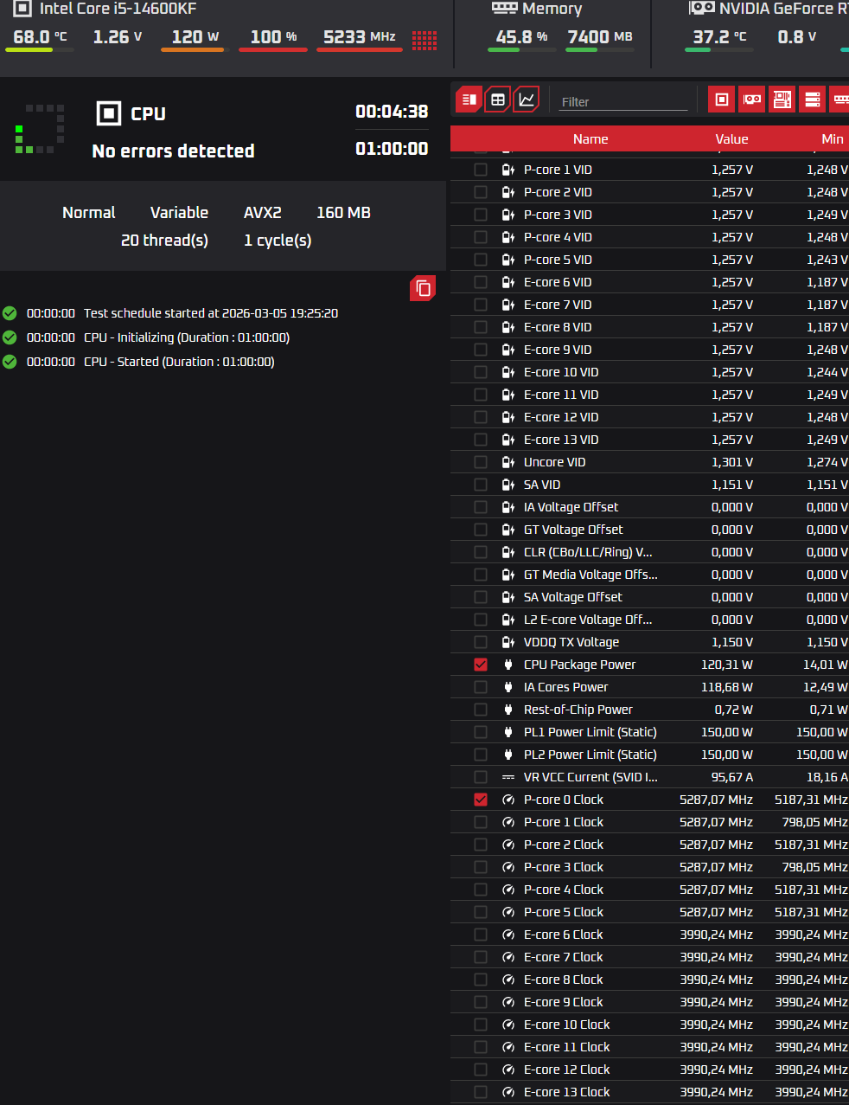Check the IA Cores Power checkbox
Screen dimensions: 849x1105
(481, 687)
